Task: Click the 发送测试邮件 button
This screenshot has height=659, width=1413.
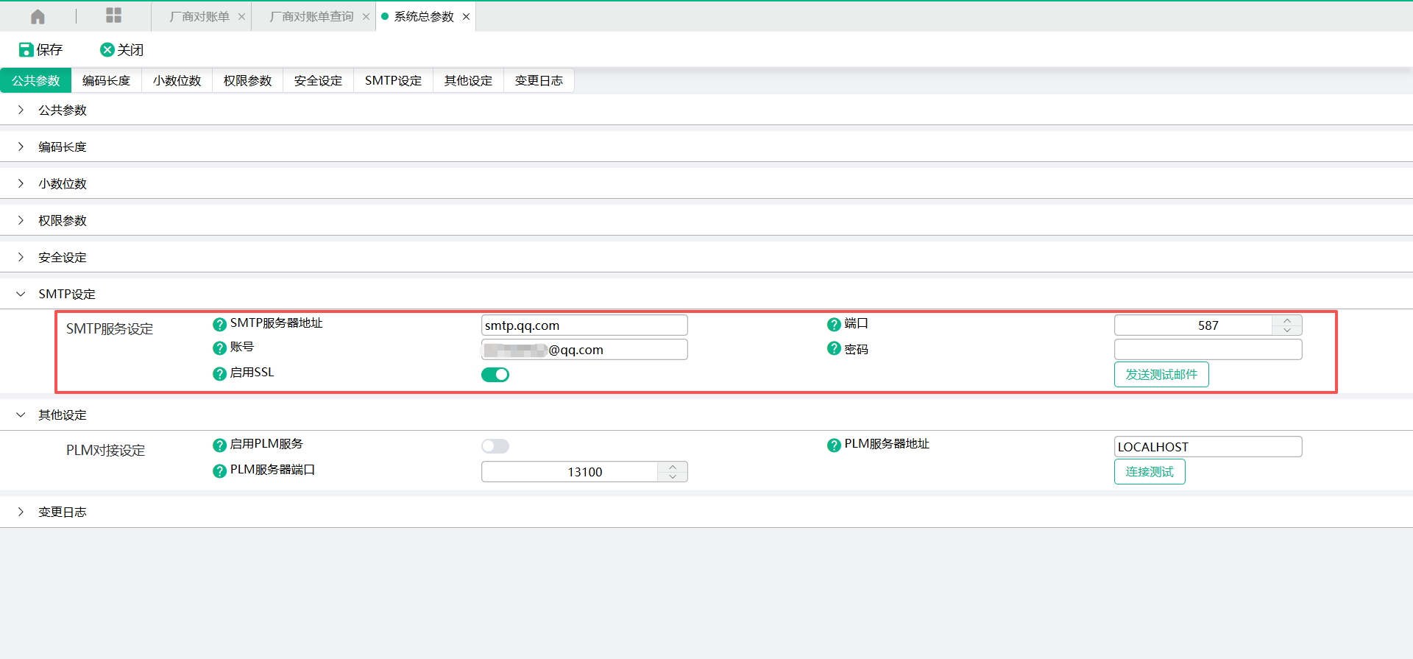Action: point(1161,374)
